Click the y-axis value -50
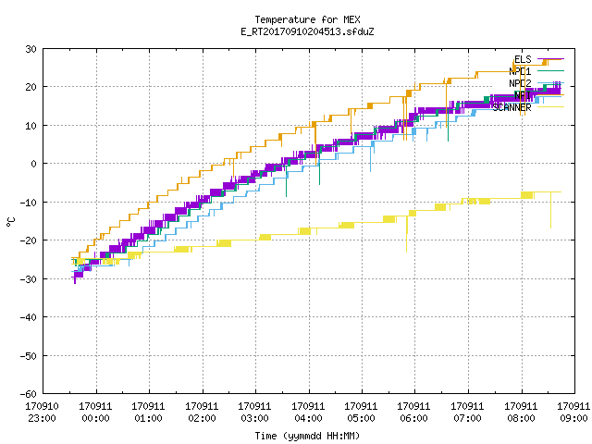Screen dimensions: 592x444 [x=29, y=355]
